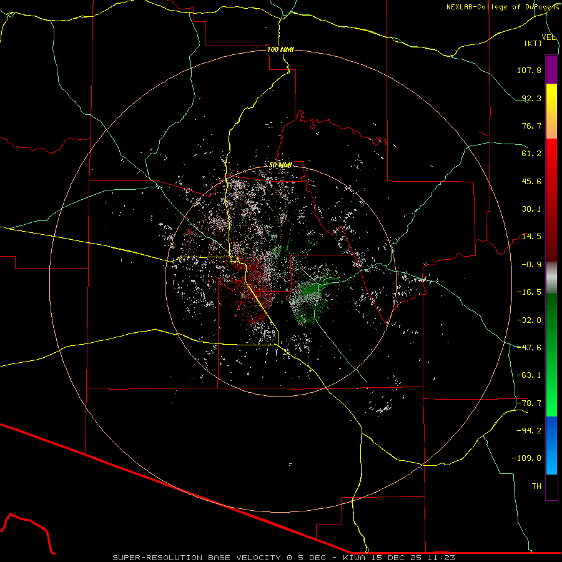562x562 pixels.
Task: Click the 45.6 legend value
Action: [x=531, y=181]
